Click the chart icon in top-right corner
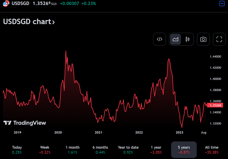This screenshot has width=228, height=159. click(222, 4)
